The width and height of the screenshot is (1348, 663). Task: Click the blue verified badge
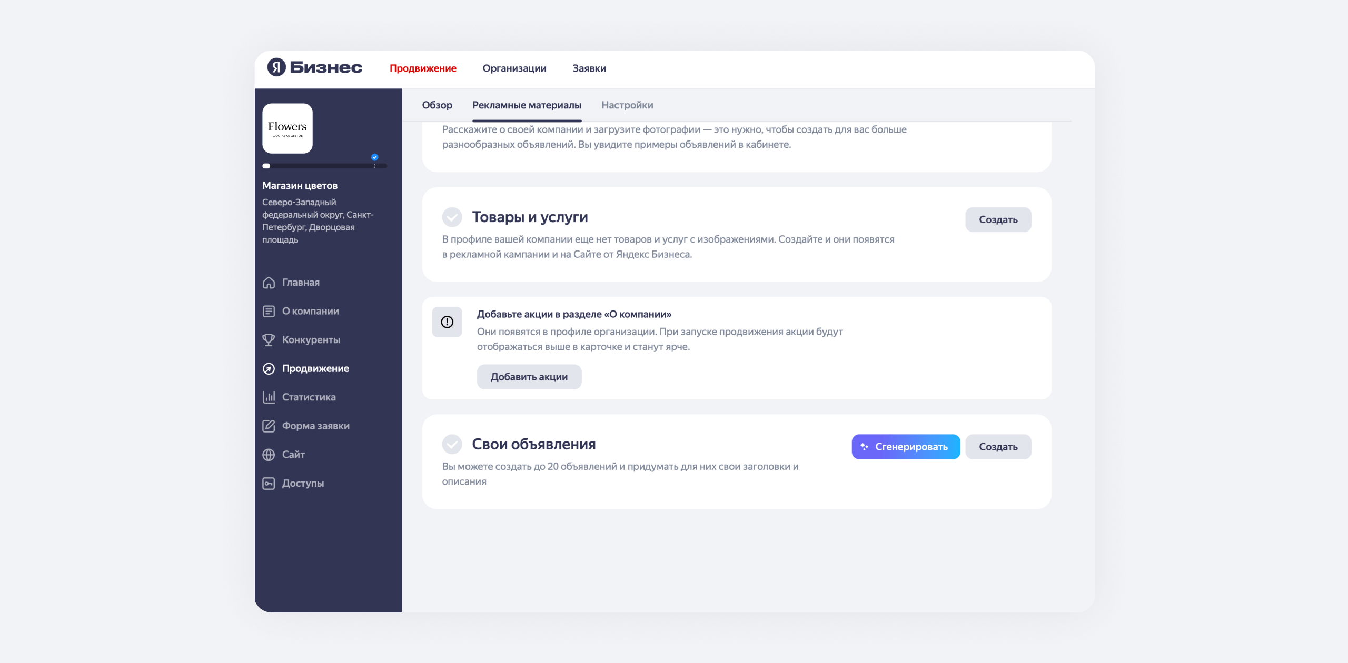tap(374, 157)
